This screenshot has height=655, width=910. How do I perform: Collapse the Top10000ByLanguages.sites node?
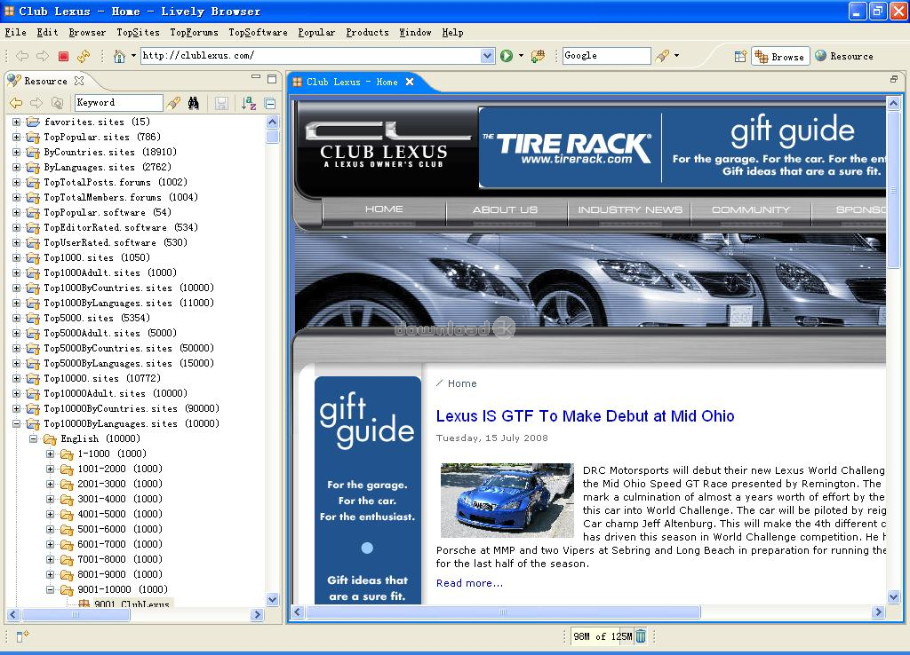pos(16,423)
